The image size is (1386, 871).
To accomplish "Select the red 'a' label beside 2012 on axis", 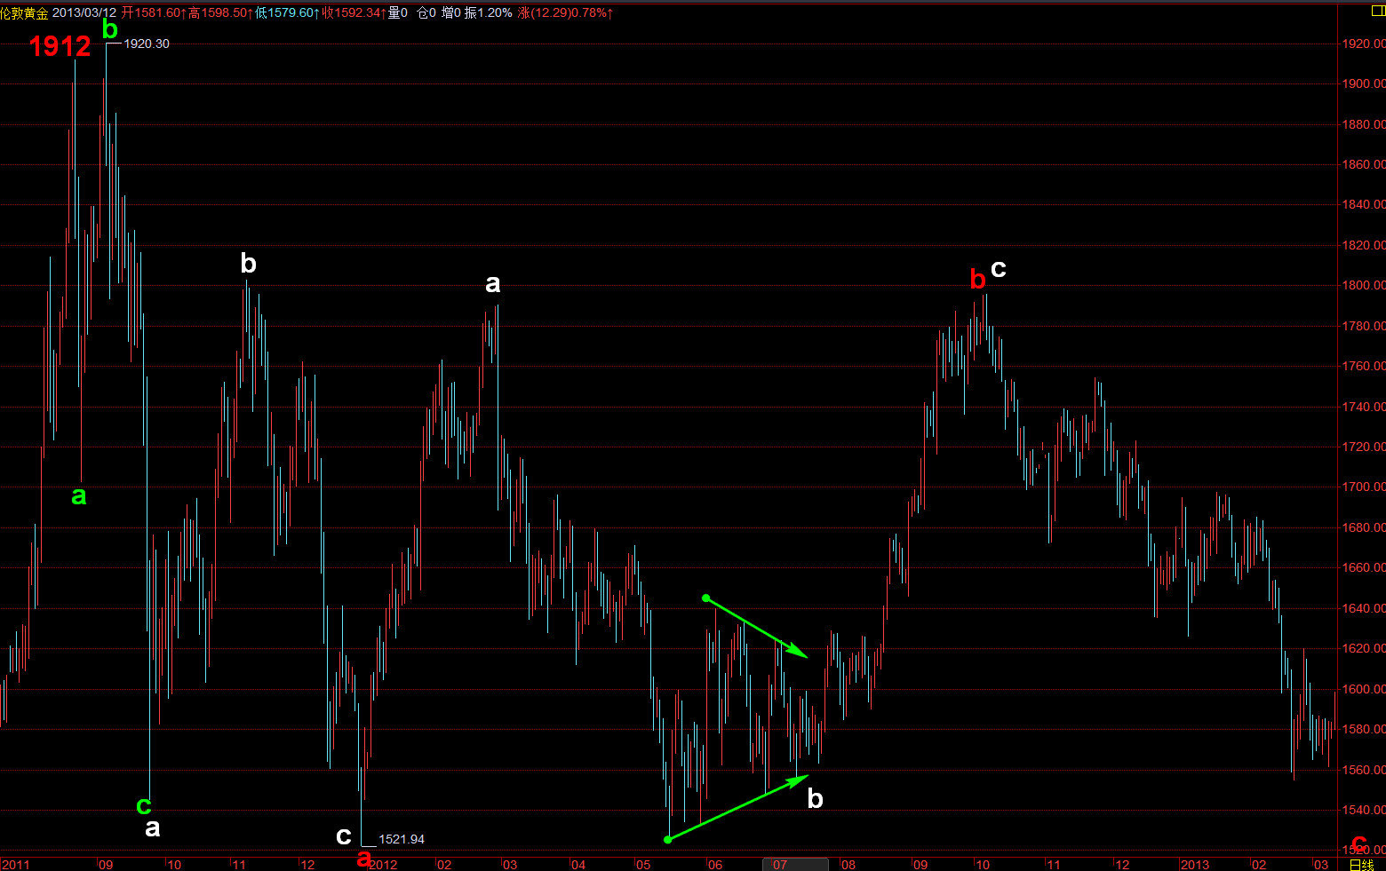I will (x=362, y=859).
